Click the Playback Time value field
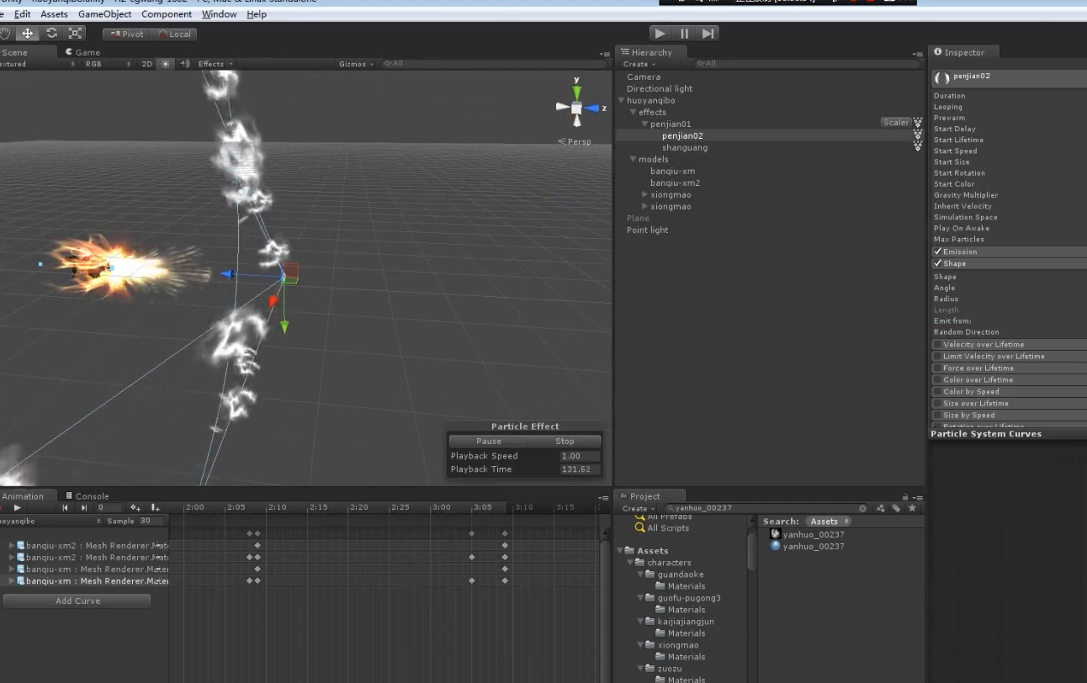 tap(580, 469)
